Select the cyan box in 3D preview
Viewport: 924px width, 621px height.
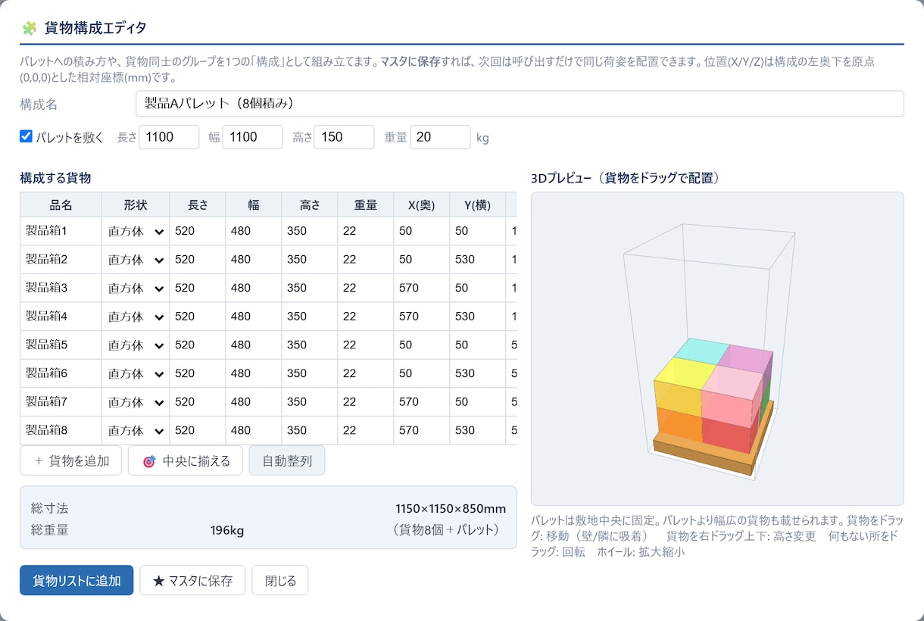click(x=701, y=350)
